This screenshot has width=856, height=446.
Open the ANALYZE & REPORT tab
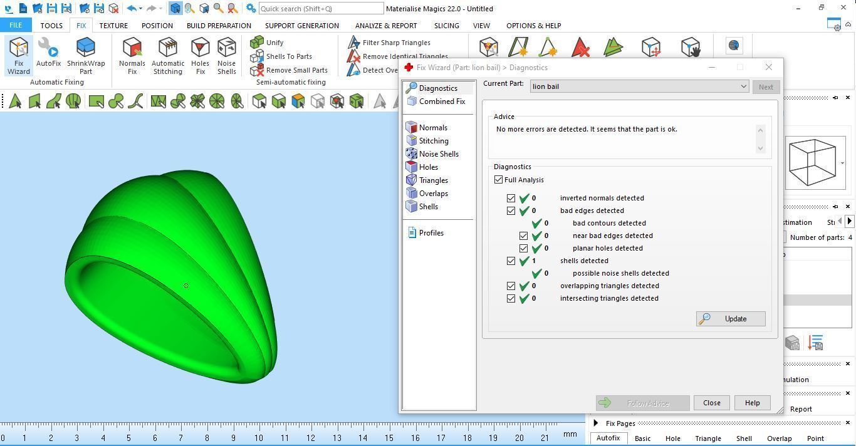coord(386,26)
